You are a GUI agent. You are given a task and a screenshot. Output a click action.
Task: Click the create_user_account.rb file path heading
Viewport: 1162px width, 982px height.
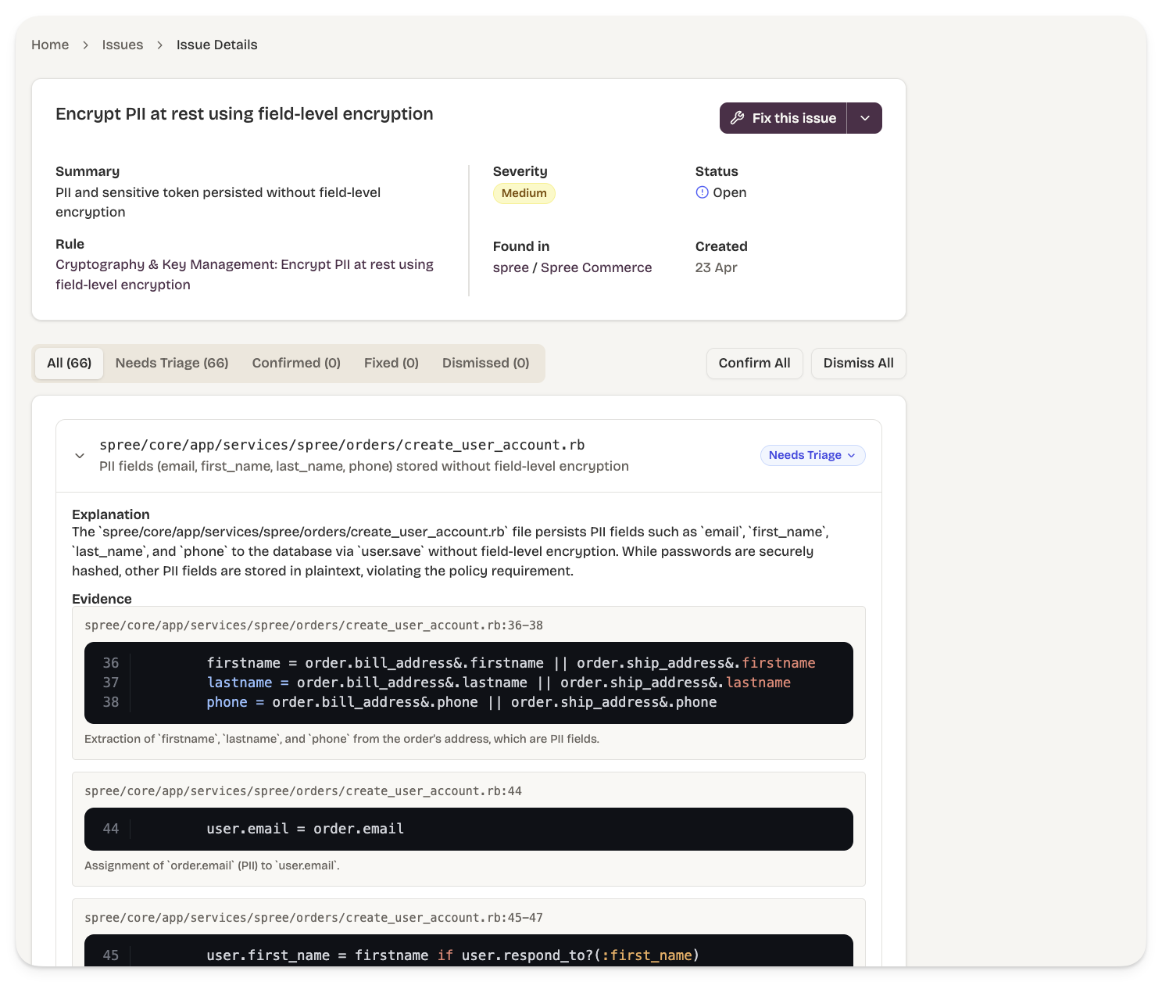point(342,445)
